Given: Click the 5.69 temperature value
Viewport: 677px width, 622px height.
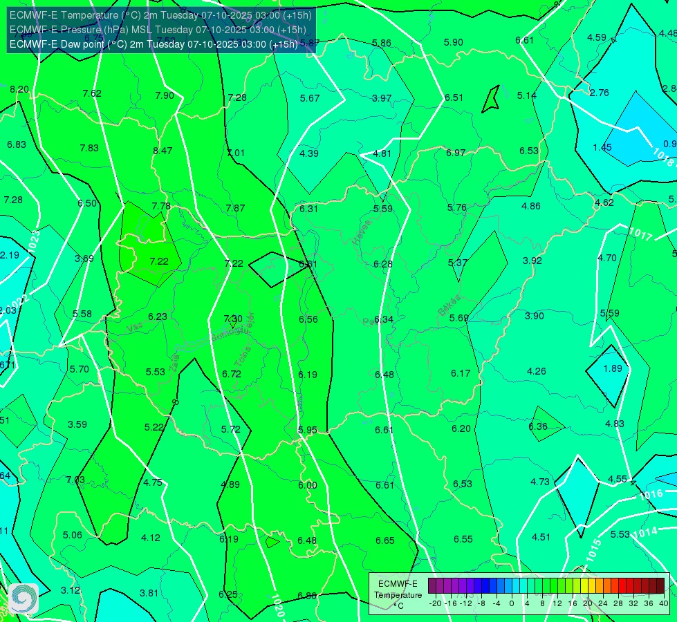Looking at the screenshot, I should (x=459, y=318).
